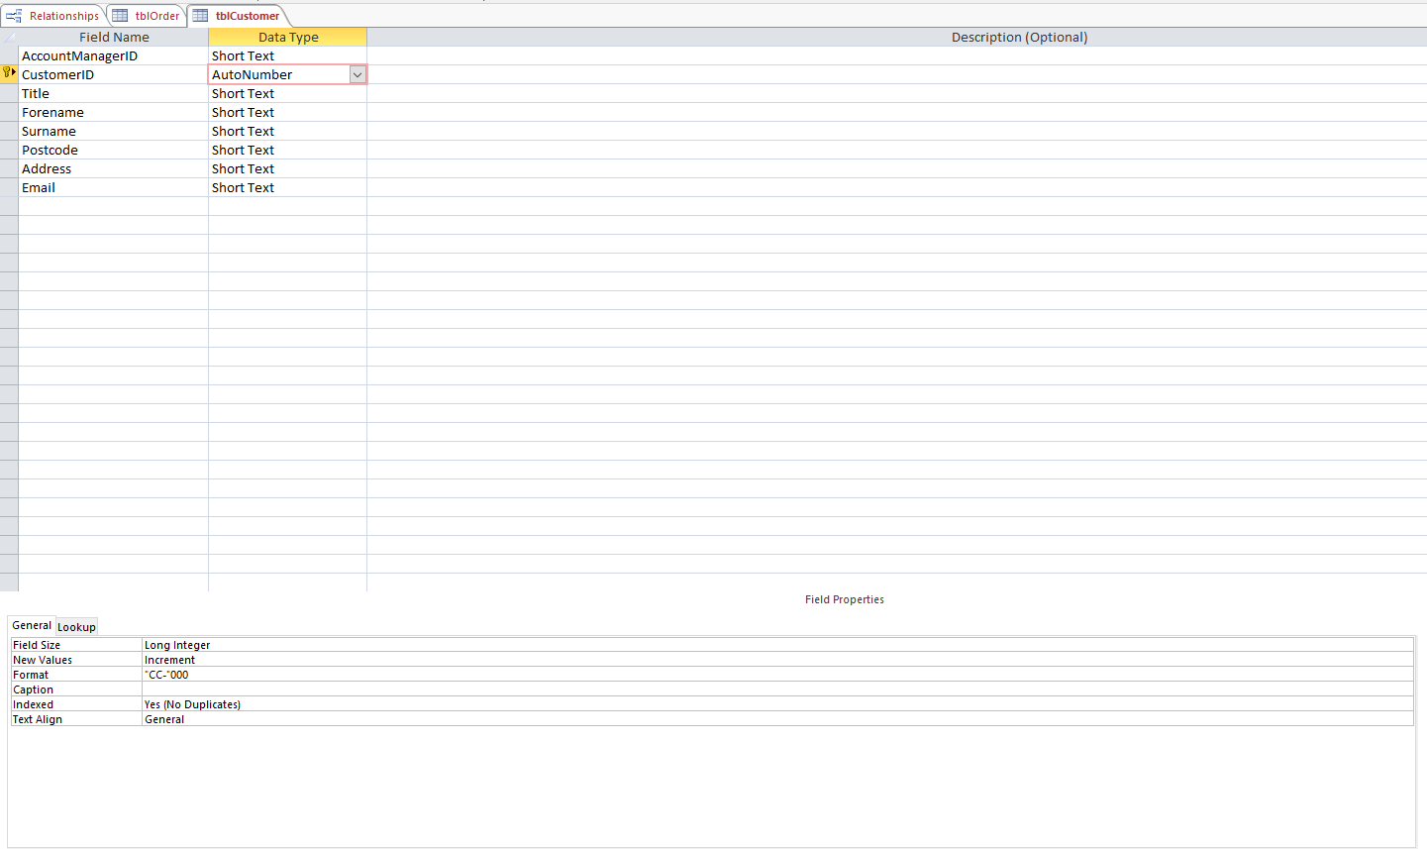Click Short Text type for Title
The image size is (1427, 849).
pos(287,93)
